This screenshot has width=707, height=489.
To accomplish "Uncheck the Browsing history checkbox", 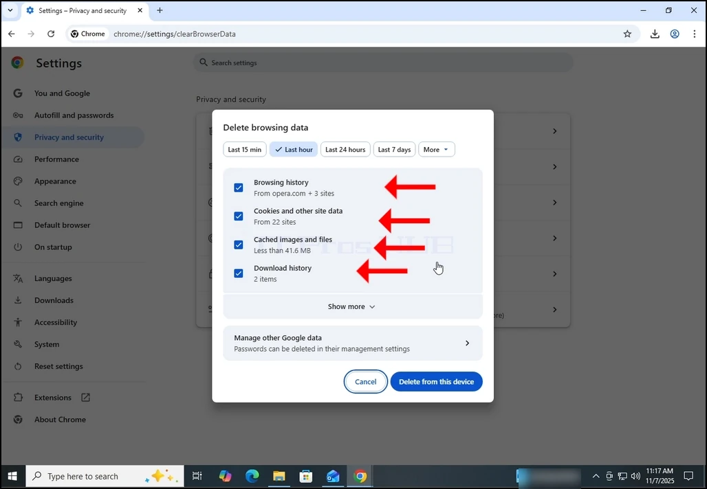I will point(239,187).
